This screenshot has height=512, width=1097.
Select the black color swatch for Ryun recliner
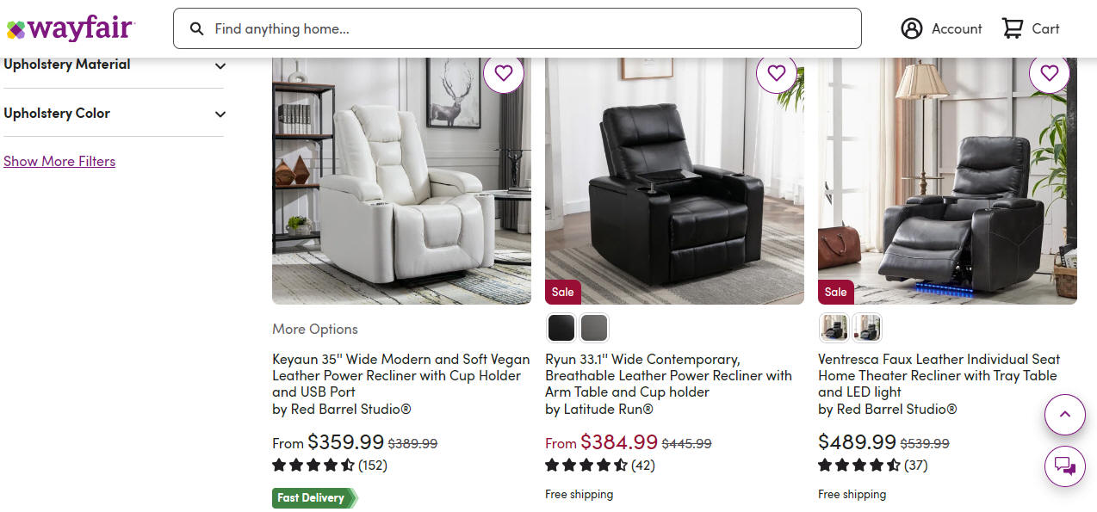click(x=561, y=328)
